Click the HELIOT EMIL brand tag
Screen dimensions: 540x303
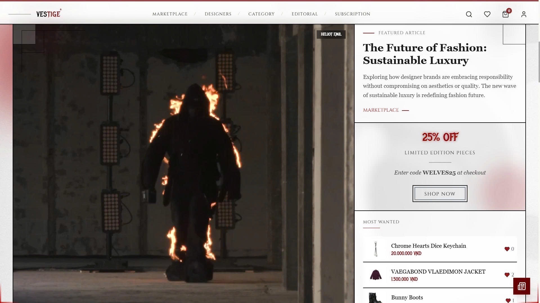(x=331, y=34)
